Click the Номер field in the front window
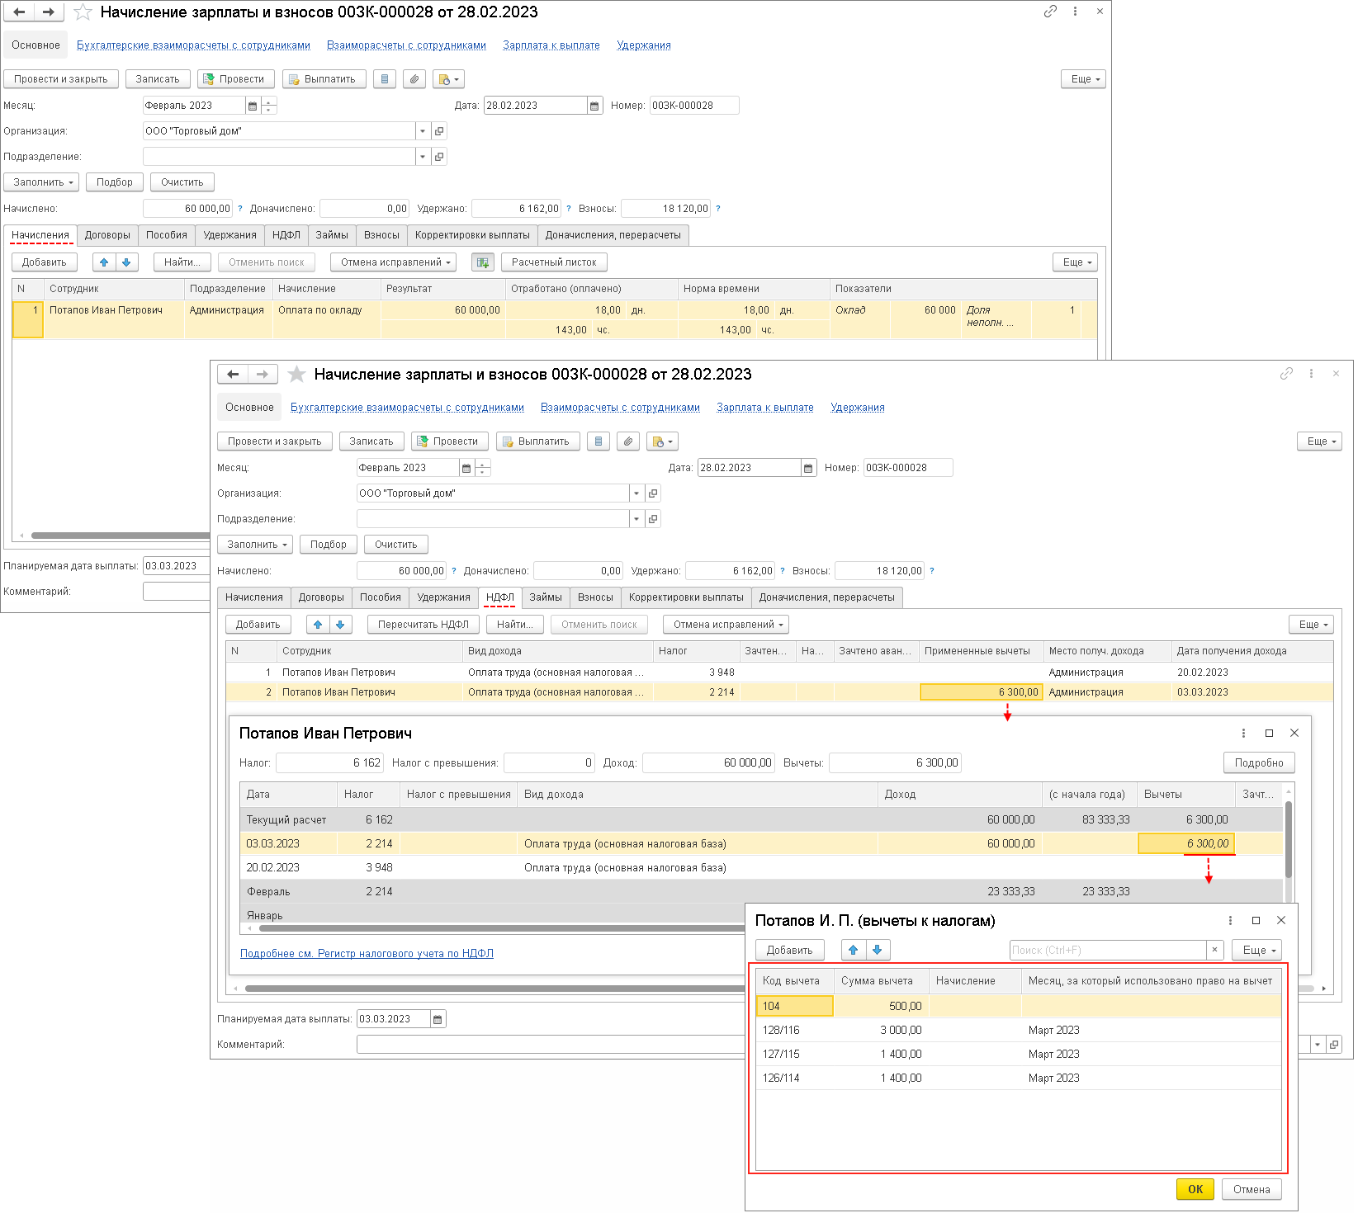The height and width of the screenshot is (1213, 1358). tap(908, 468)
